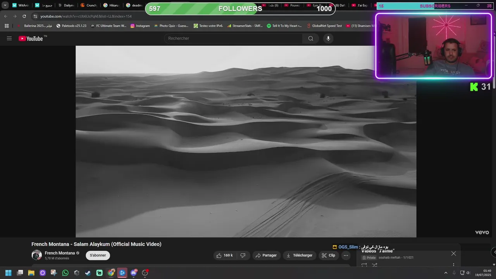The width and height of the screenshot is (496, 279).
Task: Open GlobalNet Speed Test bookmark
Action: tap(324, 26)
